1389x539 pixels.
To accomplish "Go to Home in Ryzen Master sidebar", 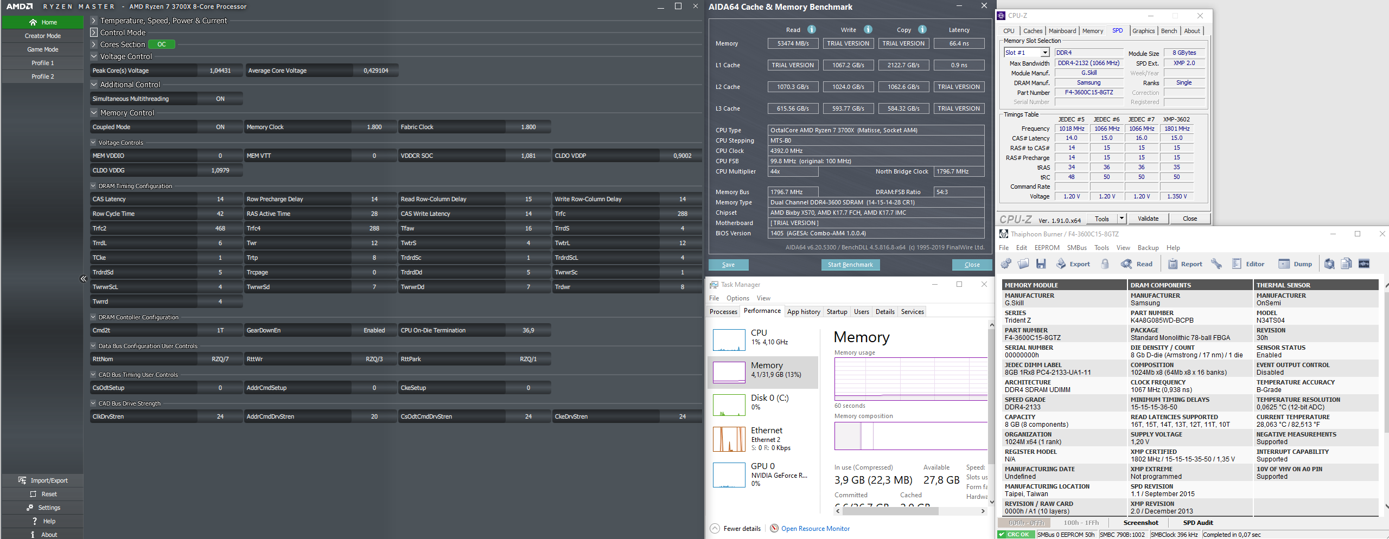I will (x=42, y=22).
